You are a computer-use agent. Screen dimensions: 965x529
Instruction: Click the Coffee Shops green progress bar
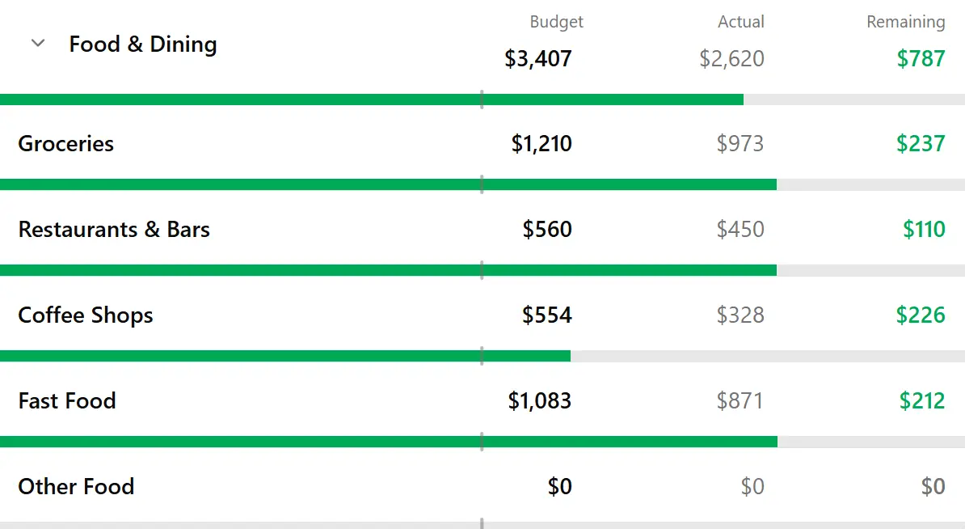(285, 356)
